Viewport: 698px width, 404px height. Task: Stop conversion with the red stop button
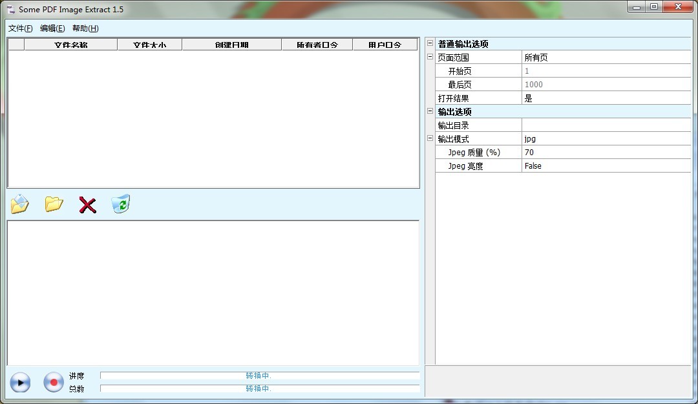(x=53, y=383)
